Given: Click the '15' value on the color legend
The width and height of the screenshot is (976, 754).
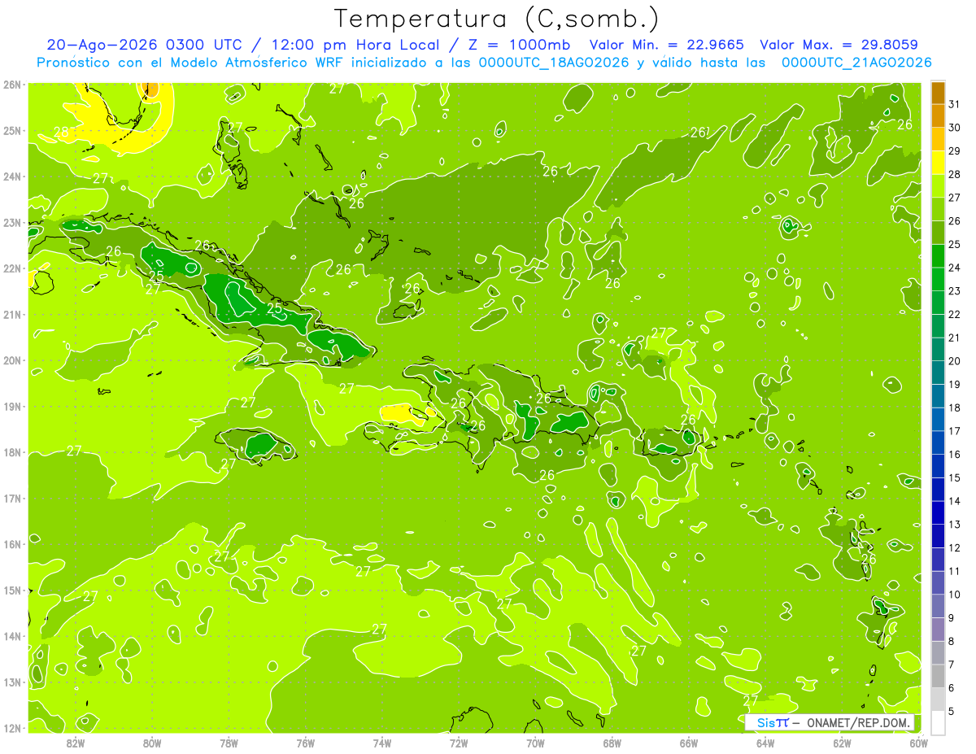Looking at the screenshot, I should [x=955, y=477].
